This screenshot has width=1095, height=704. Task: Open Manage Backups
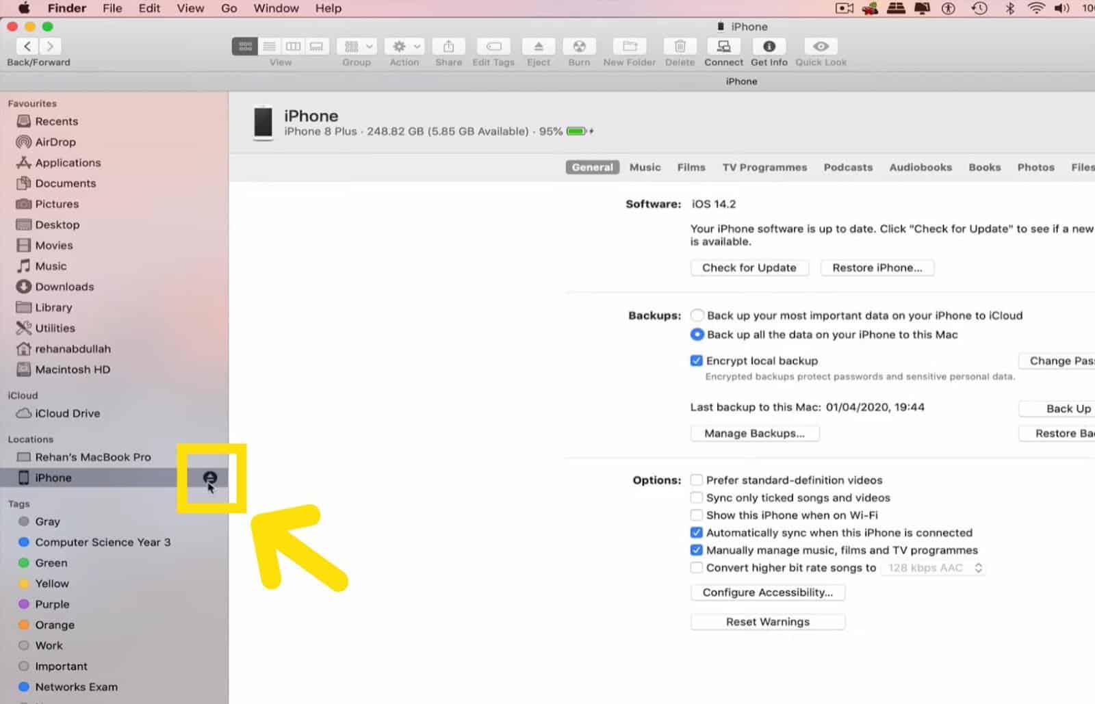pyautogui.click(x=754, y=433)
